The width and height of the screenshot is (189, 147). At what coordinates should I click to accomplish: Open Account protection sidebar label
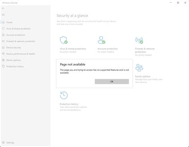pos(16,35)
